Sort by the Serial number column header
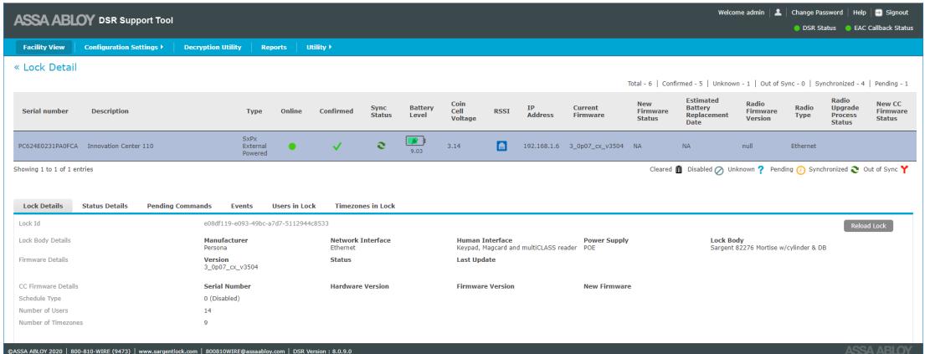Viewport: 925px width, 354px height. click(45, 111)
